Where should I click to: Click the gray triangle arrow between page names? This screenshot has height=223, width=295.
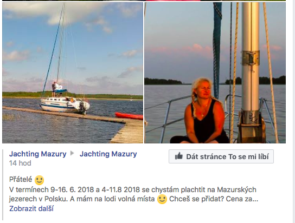click(72, 153)
